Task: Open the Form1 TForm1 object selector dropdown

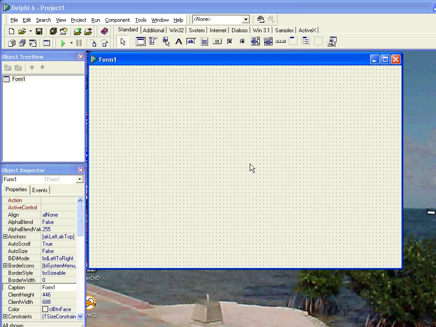Action: [x=79, y=179]
